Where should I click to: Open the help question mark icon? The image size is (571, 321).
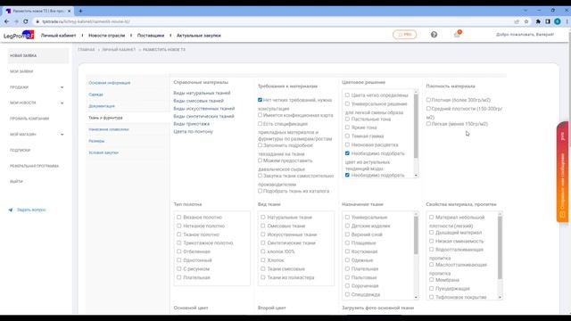pos(434,35)
